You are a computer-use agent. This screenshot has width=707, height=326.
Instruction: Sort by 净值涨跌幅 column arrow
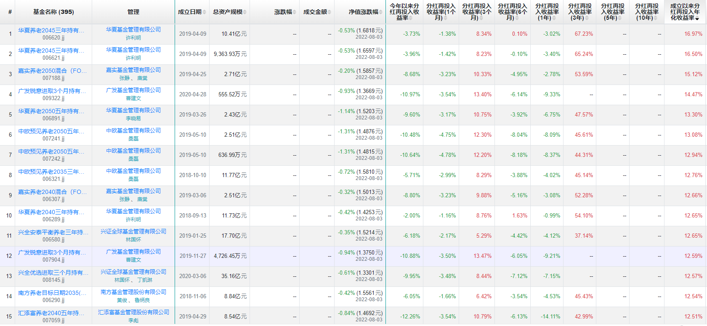pos(381,12)
